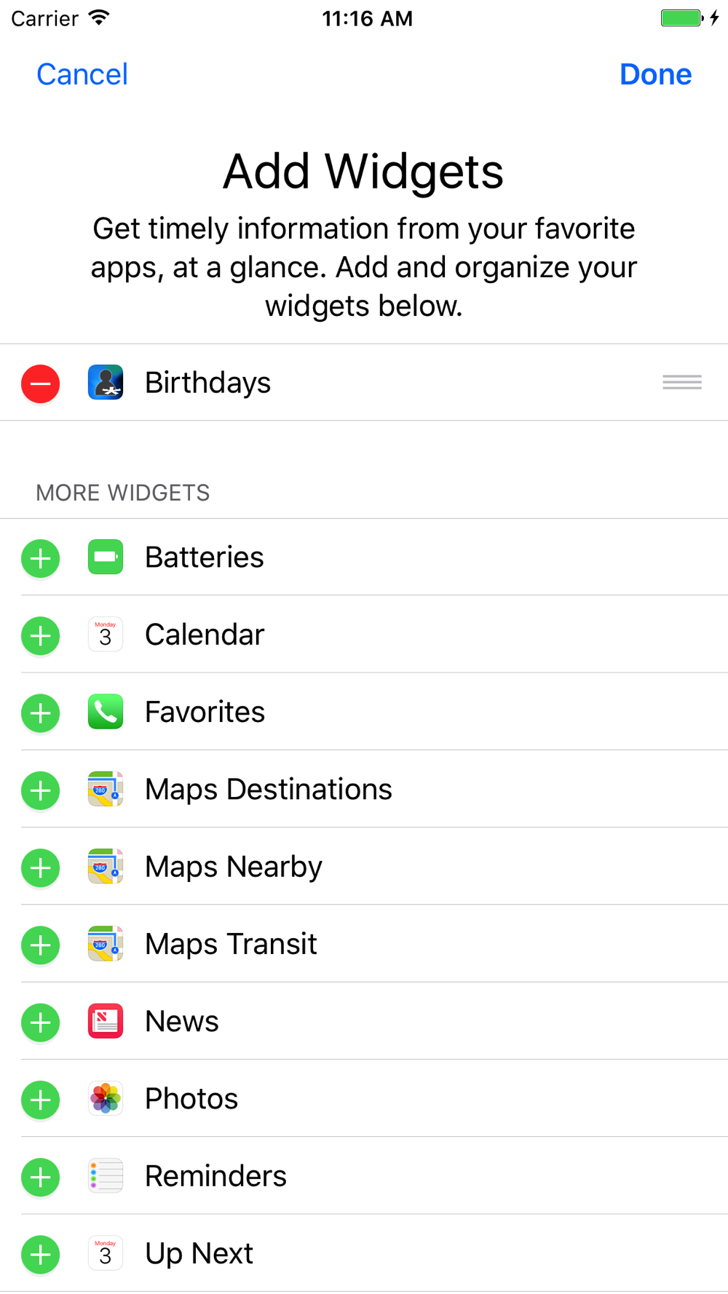The width and height of the screenshot is (728, 1294).
Task: Select the Photos row label
Action: click(191, 1099)
